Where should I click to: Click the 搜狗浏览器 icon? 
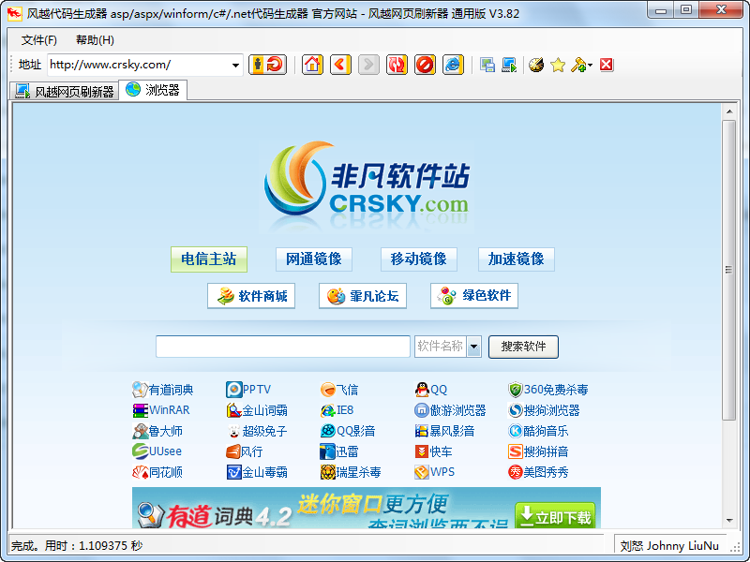pos(515,410)
